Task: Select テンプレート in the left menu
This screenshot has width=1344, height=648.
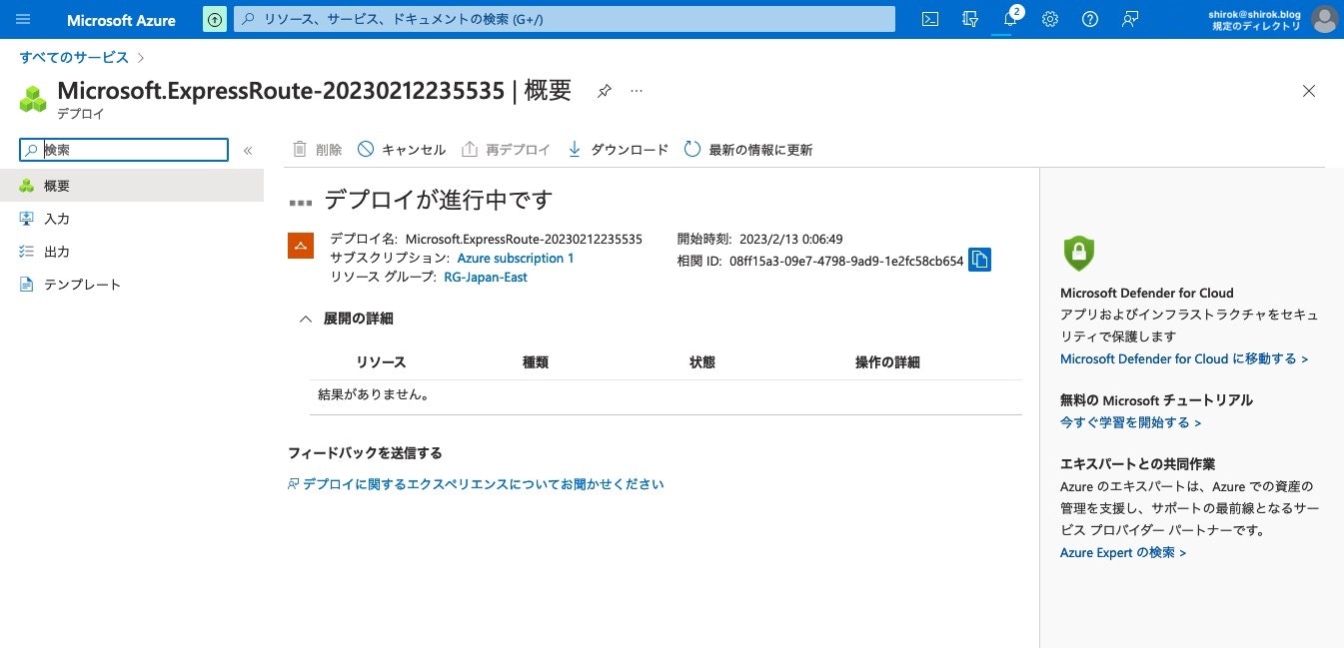Action: point(132,285)
